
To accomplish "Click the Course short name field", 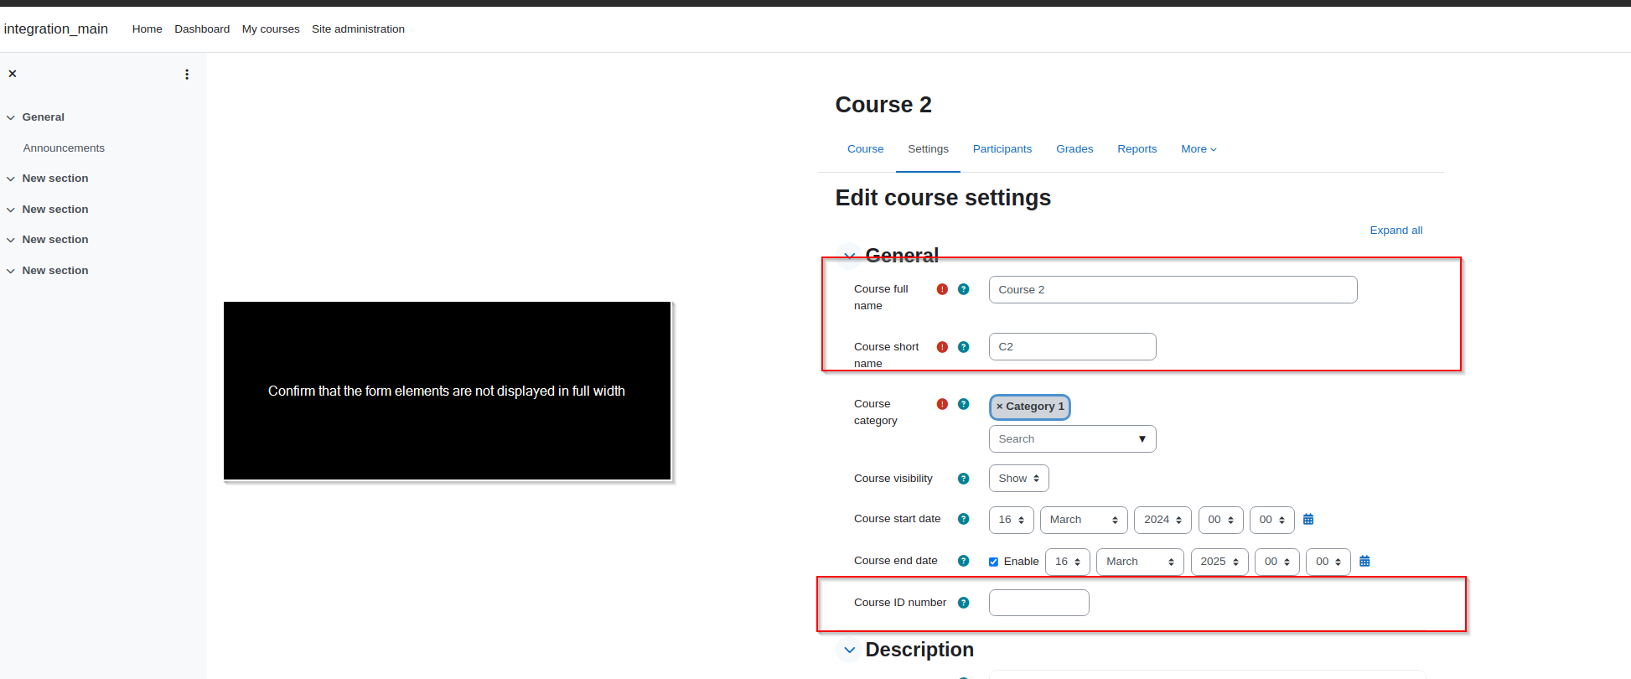I will [x=1072, y=347].
